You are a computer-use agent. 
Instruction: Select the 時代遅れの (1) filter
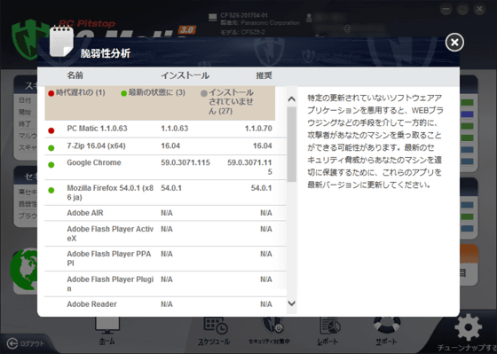pyautogui.click(x=76, y=93)
